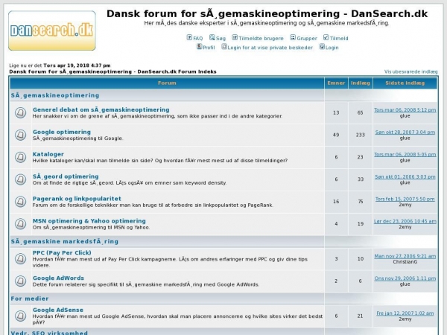Click the 233 posts count for Google optimering
This screenshot has width=447, height=335.
coord(361,135)
